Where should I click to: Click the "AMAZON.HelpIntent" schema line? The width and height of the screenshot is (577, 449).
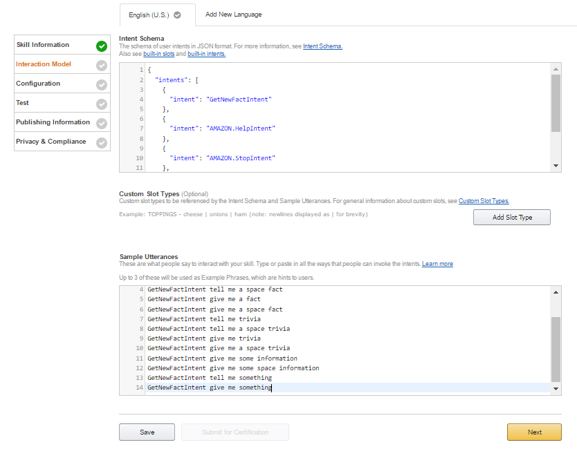[x=222, y=128]
